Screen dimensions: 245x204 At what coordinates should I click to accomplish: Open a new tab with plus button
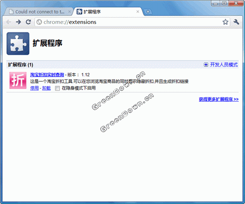point(148,12)
